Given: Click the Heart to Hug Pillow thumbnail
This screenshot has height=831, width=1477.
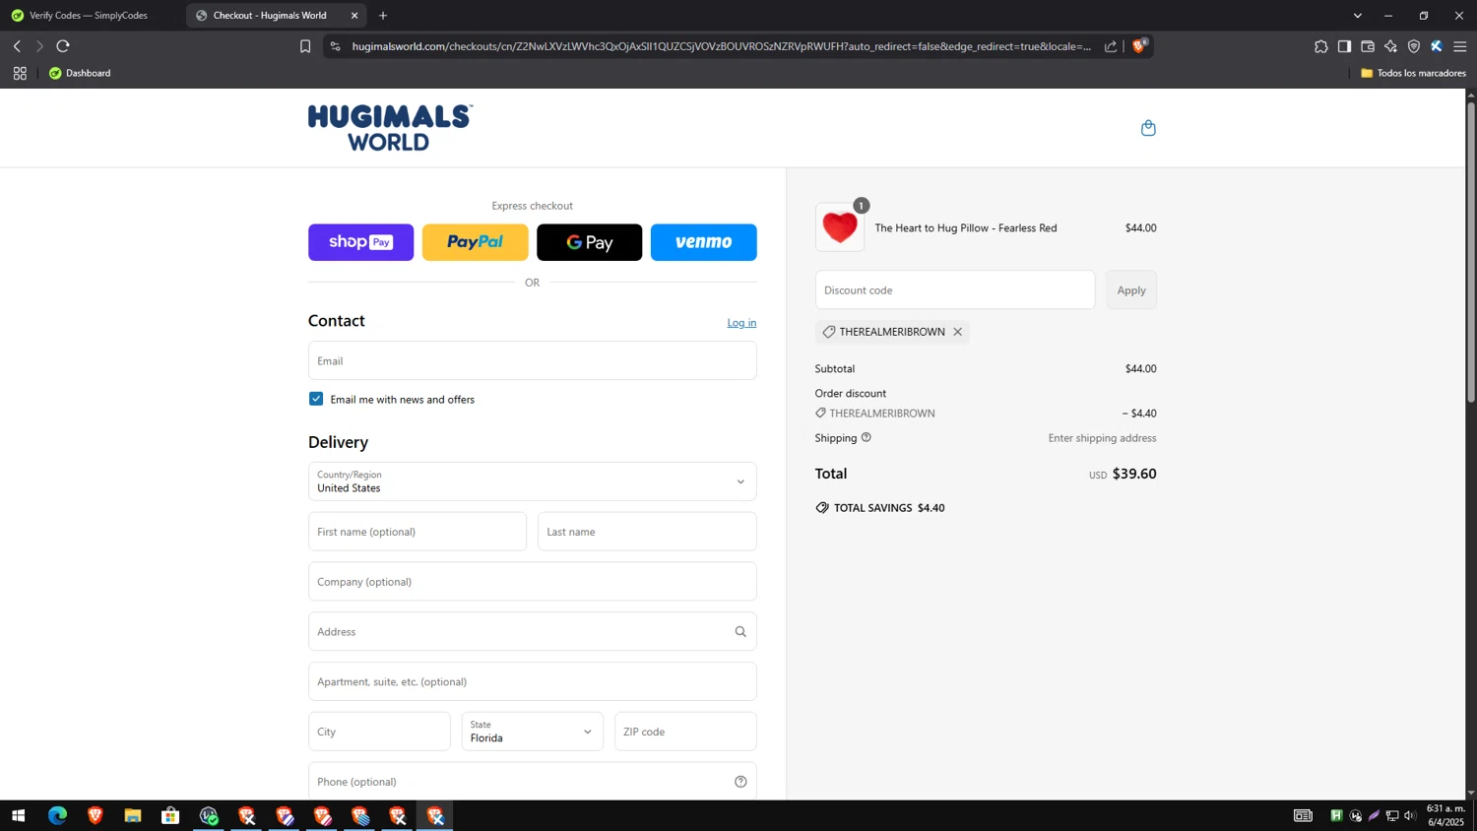Looking at the screenshot, I should pyautogui.click(x=840, y=227).
